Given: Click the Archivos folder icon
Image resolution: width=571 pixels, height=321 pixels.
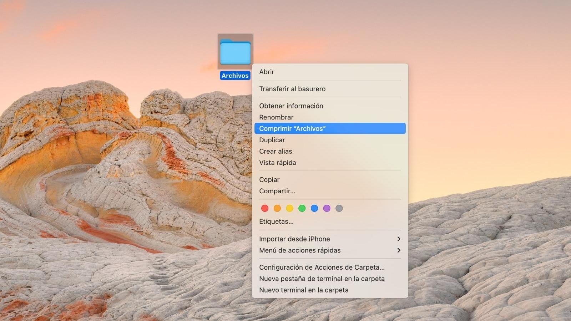Looking at the screenshot, I should (235, 52).
